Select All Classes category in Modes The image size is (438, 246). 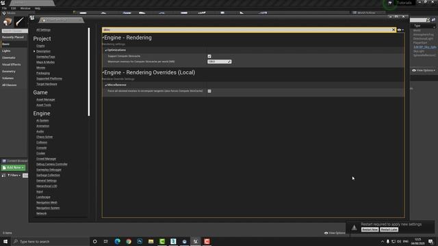pyautogui.click(x=9, y=85)
